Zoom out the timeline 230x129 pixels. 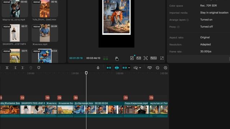(x=157, y=68)
